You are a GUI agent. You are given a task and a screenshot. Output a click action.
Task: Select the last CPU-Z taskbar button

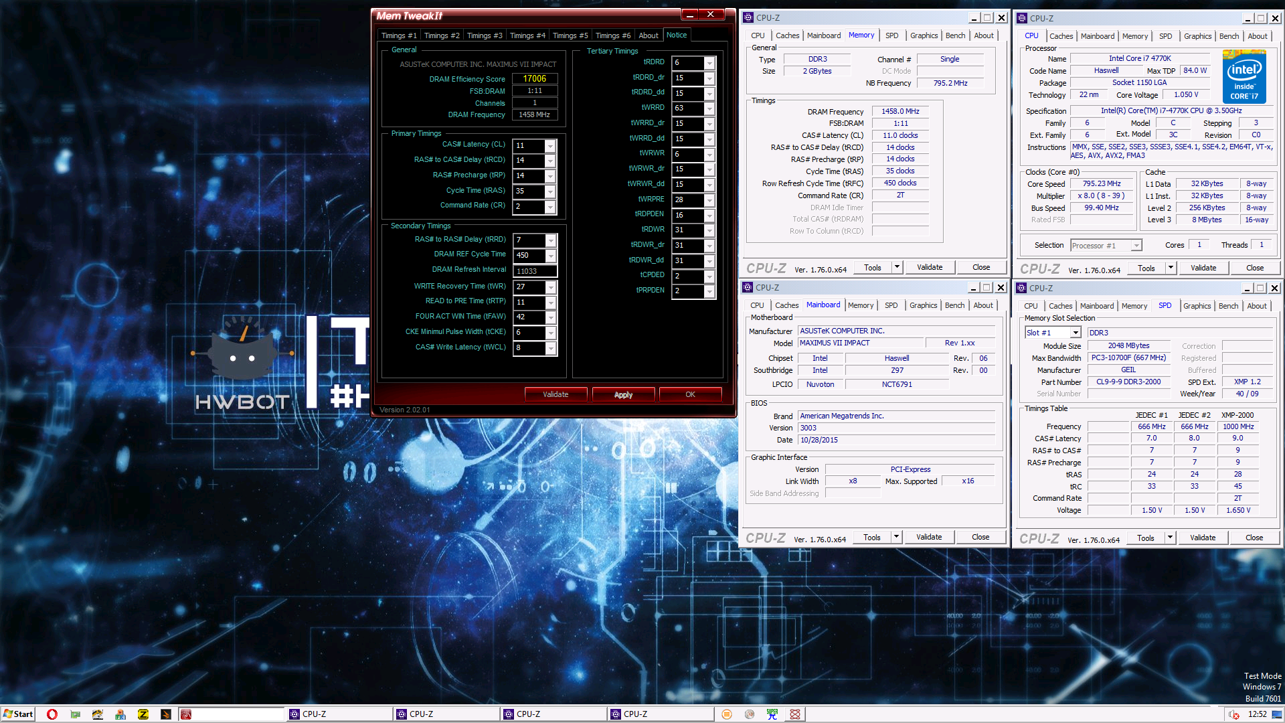(x=661, y=714)
